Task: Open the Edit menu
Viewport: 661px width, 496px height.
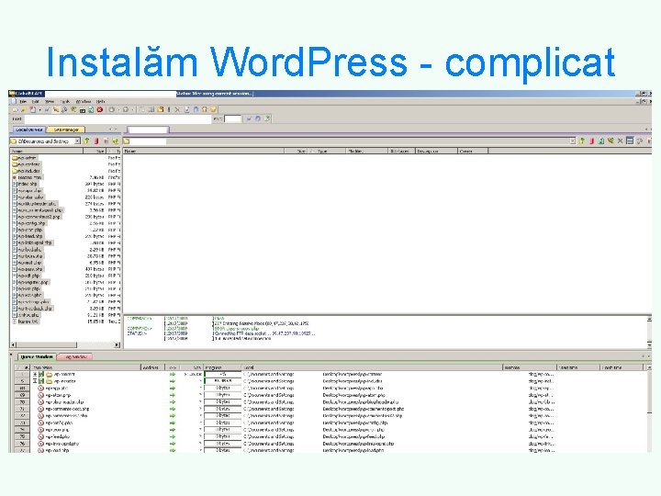Action: (36, 102)
